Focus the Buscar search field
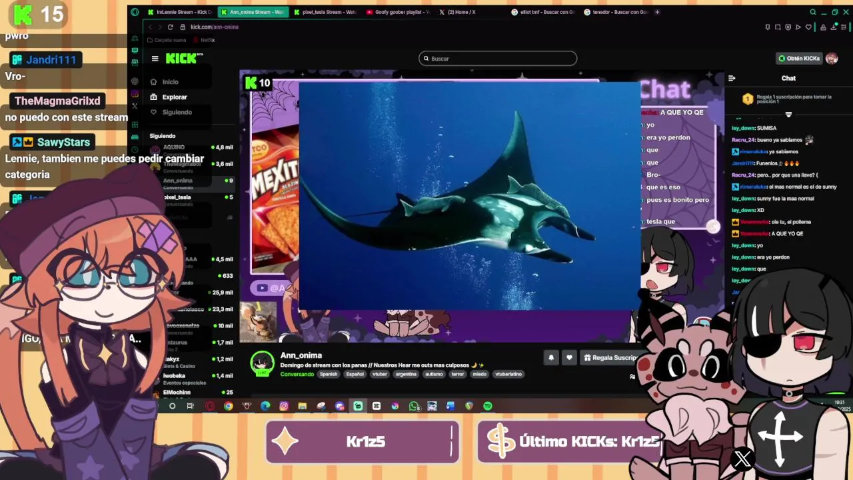The width and height of the screenshot is (853, 480). click(498, 59)
